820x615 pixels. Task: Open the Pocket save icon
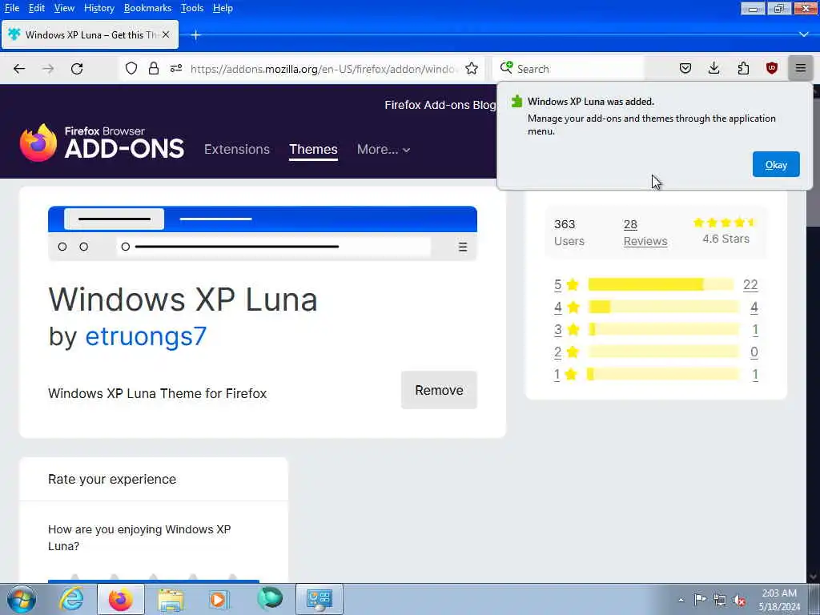click(x=685, y=69)
